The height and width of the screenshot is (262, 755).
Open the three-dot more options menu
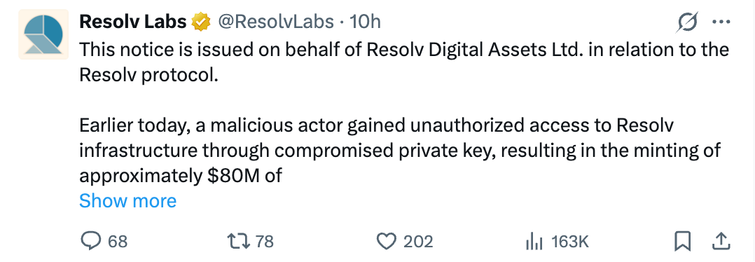click(x=721, y=22)
